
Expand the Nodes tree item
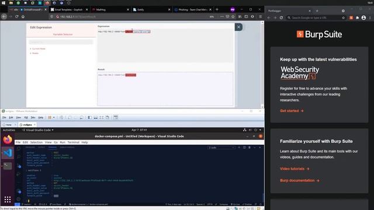click(x=35, y=53)
